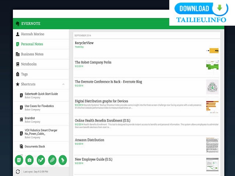Viewport: 235px width, 176px height.
Task: Tap the audio microphone note button
Action: (63, 160)
